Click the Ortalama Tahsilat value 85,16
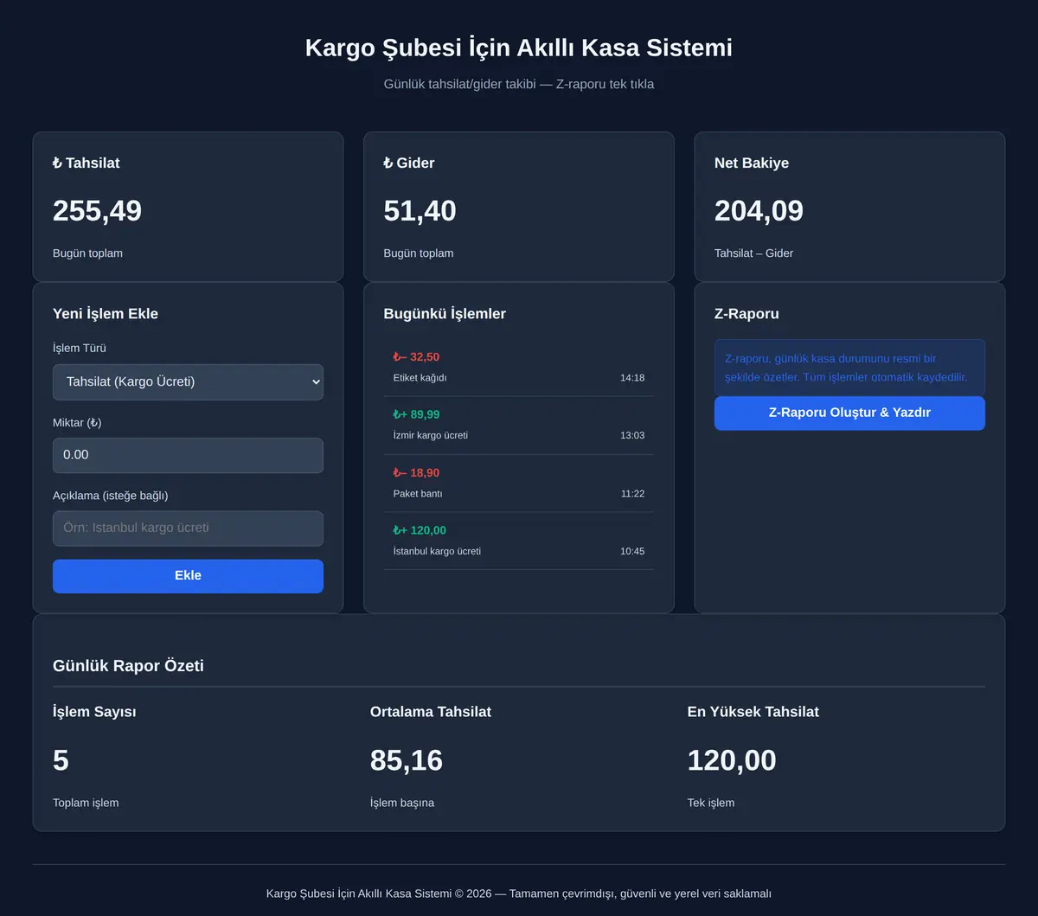 point(407,761)
